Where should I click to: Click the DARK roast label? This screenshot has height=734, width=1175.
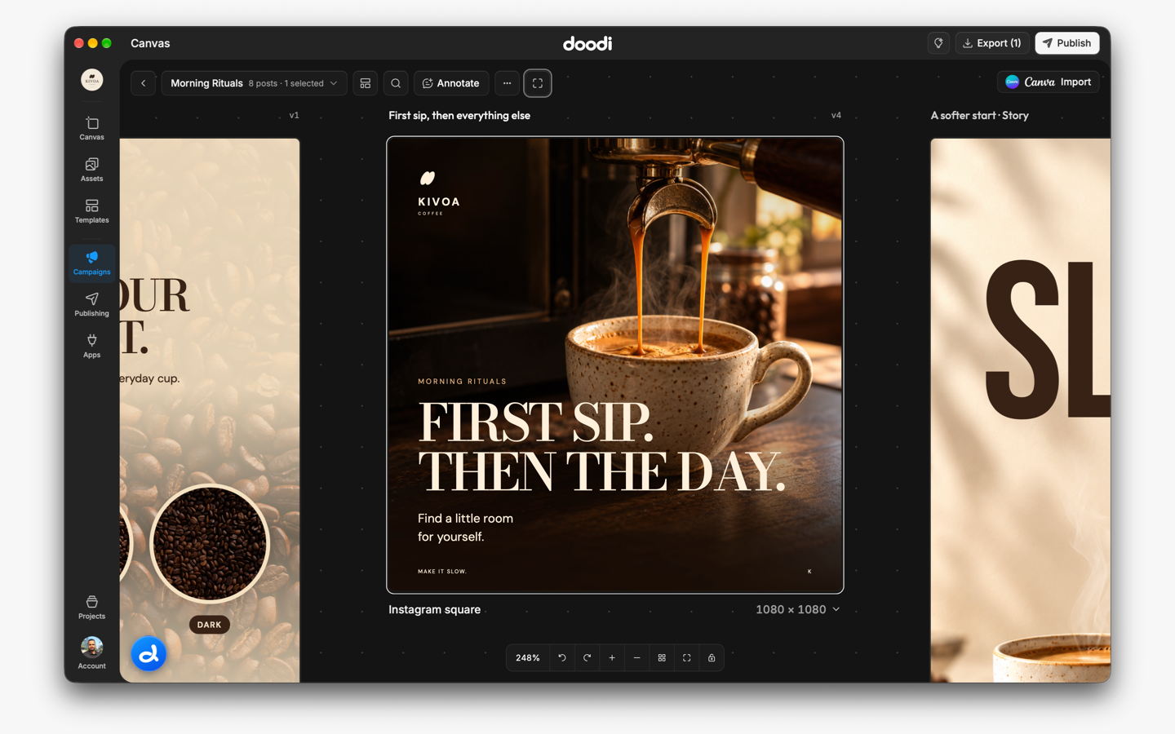point(210,625)
